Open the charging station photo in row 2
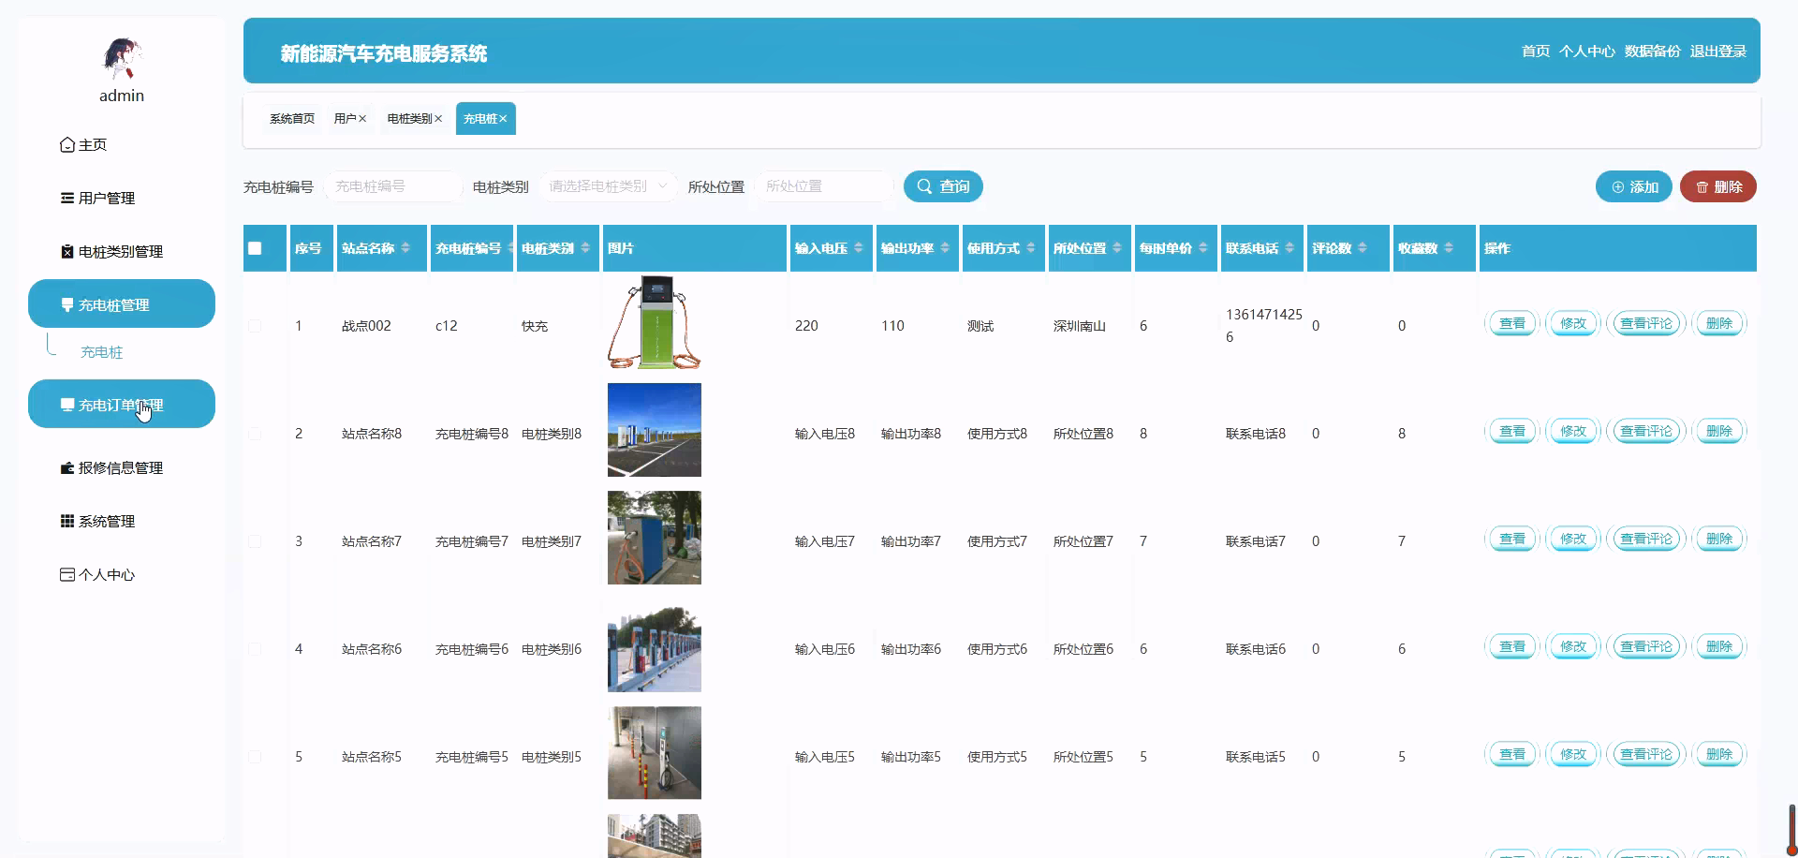This screenshot has height=858, width=1798. point(655,430)
